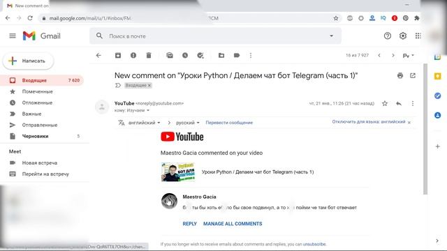This screenshot has width=447, height=251.
Task: Show search options dropdown arrow
Action: coord(331,36)
